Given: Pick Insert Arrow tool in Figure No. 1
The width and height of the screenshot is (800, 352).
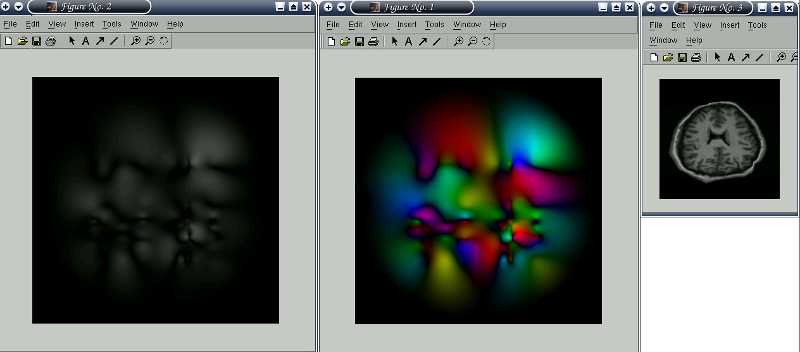Looking at the screenshot, I should [422, 42].
